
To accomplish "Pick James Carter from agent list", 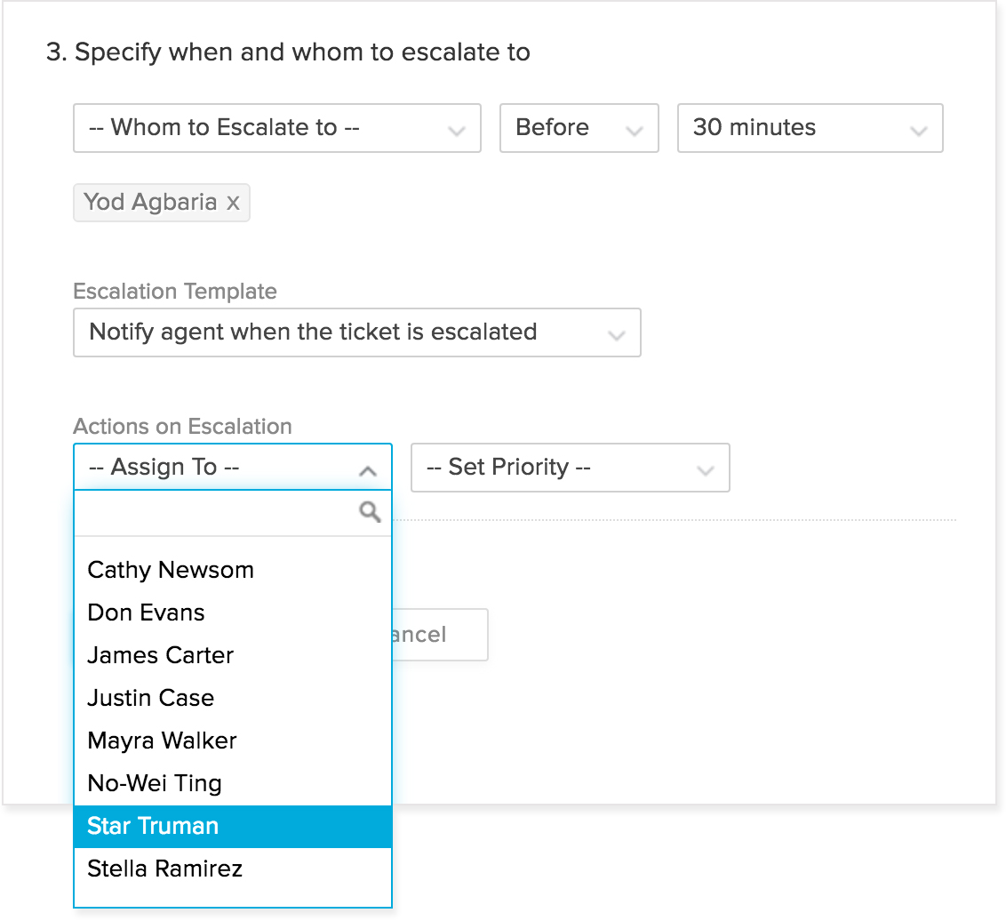I will 161,655.
